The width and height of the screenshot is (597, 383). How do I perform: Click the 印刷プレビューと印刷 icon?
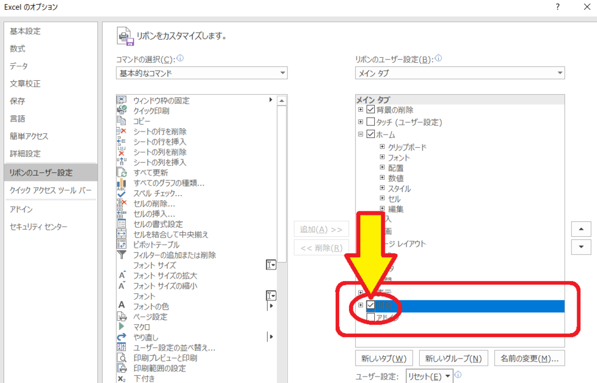(121, 357)
